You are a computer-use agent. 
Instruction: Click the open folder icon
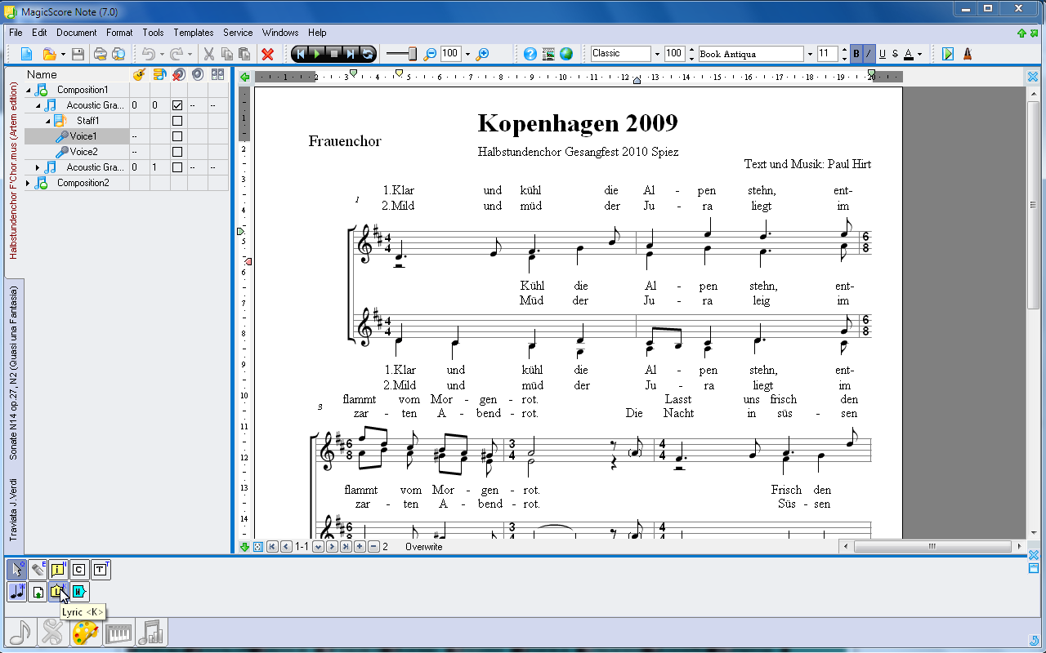(x=49, y=54)
